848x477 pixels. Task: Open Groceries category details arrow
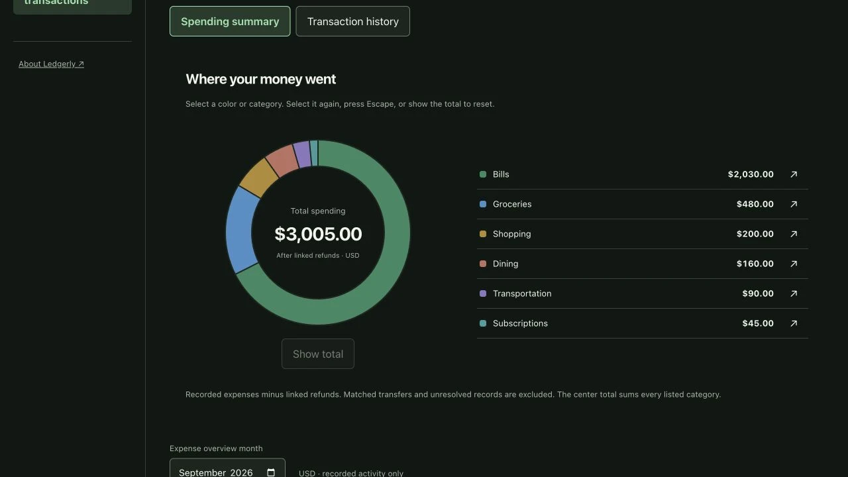pos(794,204)
